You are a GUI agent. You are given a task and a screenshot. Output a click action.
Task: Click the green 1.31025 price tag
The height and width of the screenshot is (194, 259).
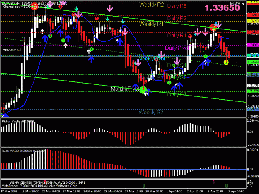[253, 91]
